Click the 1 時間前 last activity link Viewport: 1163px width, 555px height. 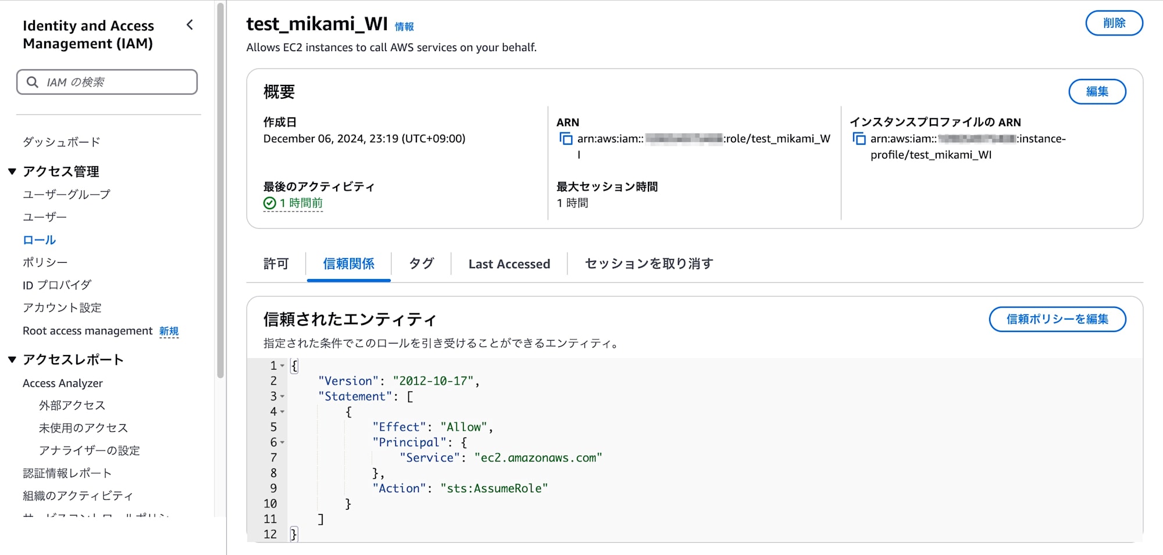pyautogui.click(x=301, y=203)
